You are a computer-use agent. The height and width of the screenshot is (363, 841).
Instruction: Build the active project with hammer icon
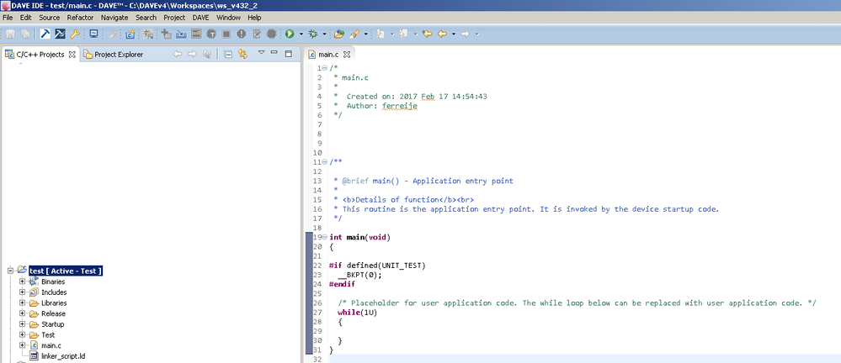[45, 34]
